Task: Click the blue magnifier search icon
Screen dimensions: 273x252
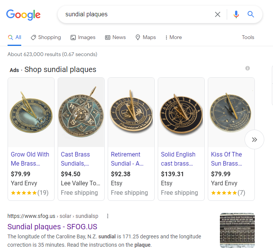Action: click(251, 14)
